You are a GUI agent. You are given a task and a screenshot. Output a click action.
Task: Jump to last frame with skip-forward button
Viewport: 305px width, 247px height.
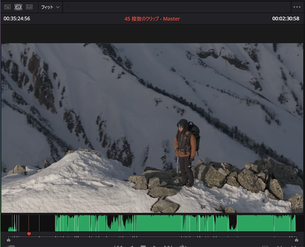[168, 246]
